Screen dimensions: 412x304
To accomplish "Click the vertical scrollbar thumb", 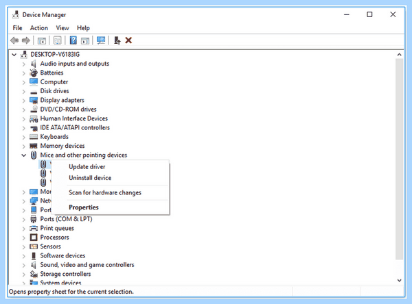I will pos(400,159).
